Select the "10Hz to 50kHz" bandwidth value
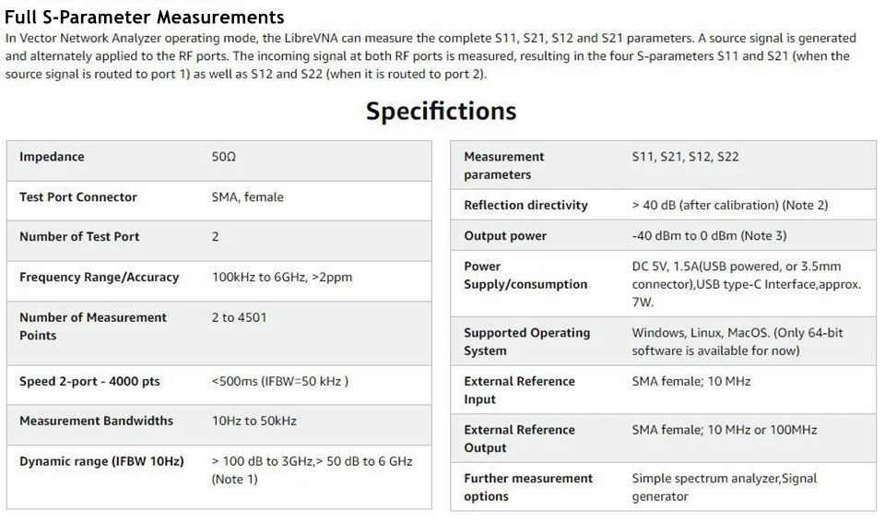Screen dimensions: 885x523 click(x=254, y=421)
